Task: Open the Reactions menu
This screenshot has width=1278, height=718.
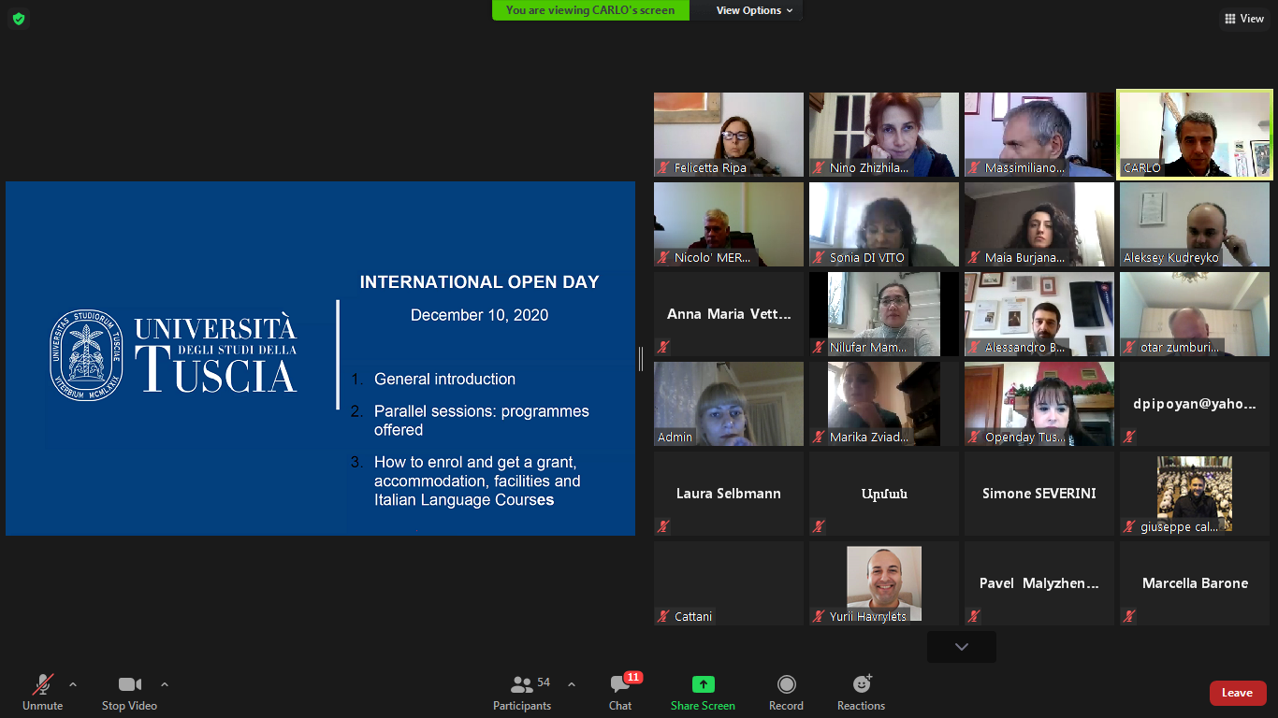Action: 861,693
